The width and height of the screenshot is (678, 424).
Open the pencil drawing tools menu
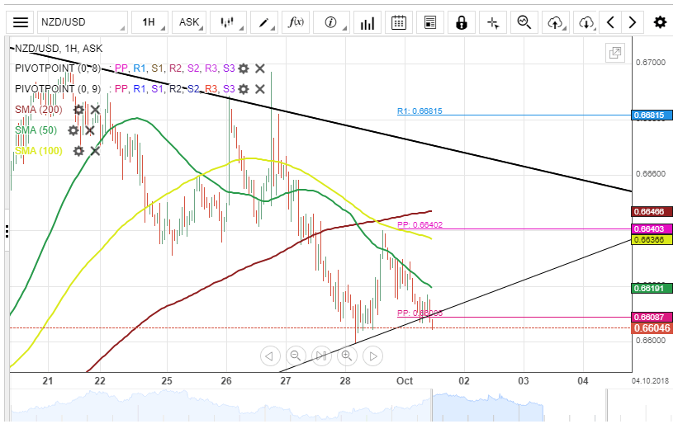[263, 22]
